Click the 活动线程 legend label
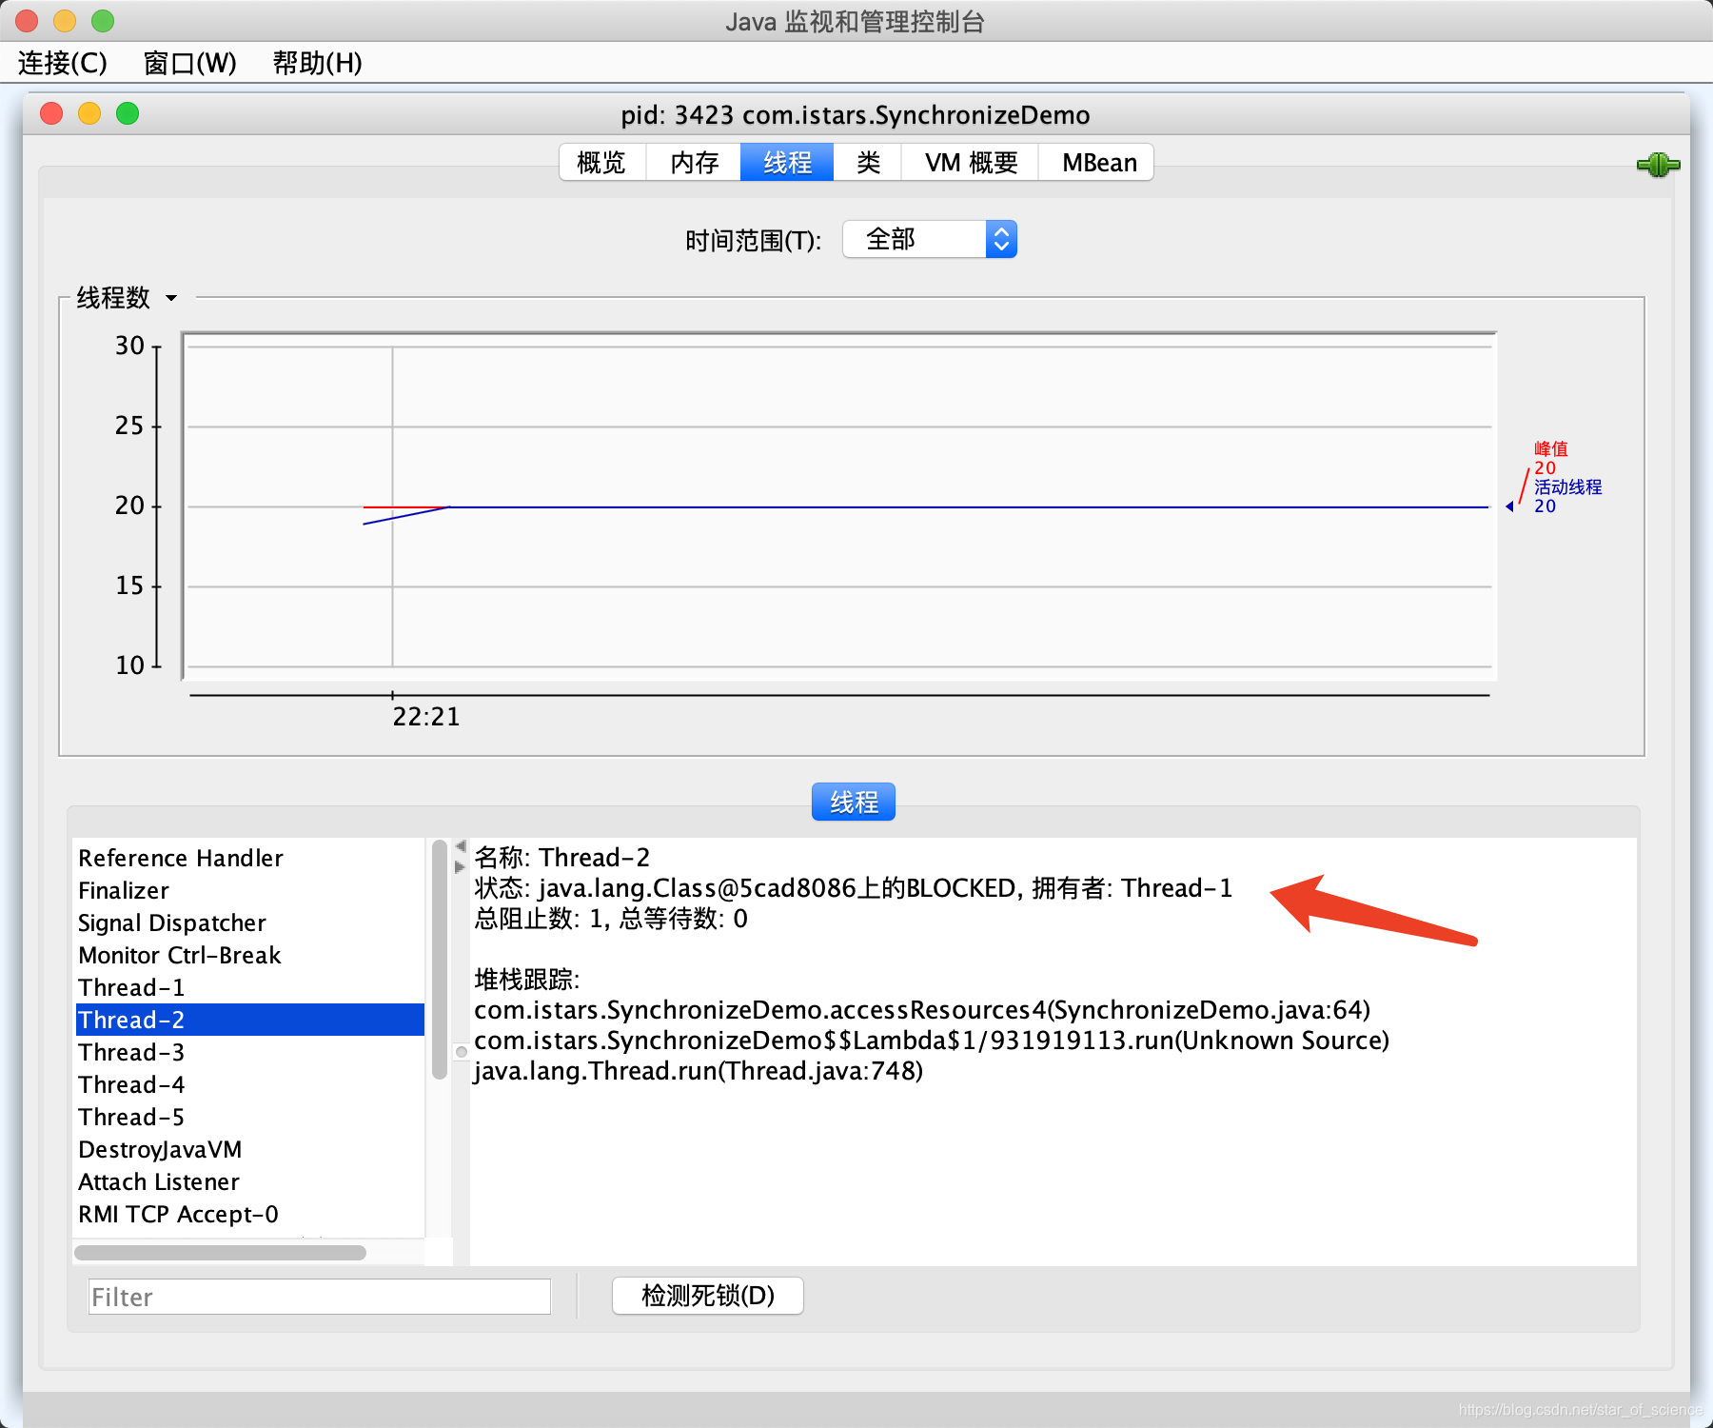This screenshot has width=1713, height=1428. pyautogui.click(x=1567, y=487)
